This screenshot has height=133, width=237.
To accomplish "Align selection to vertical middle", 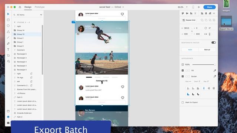I will pos(187,13).
